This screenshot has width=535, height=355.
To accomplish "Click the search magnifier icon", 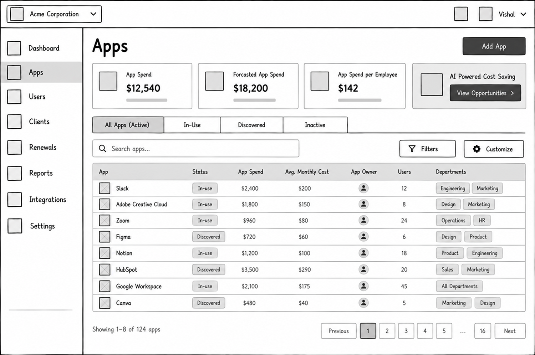I will coord(102,149).
